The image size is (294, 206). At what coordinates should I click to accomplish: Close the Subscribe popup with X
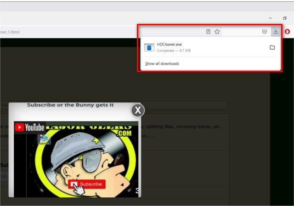point(138,110)
